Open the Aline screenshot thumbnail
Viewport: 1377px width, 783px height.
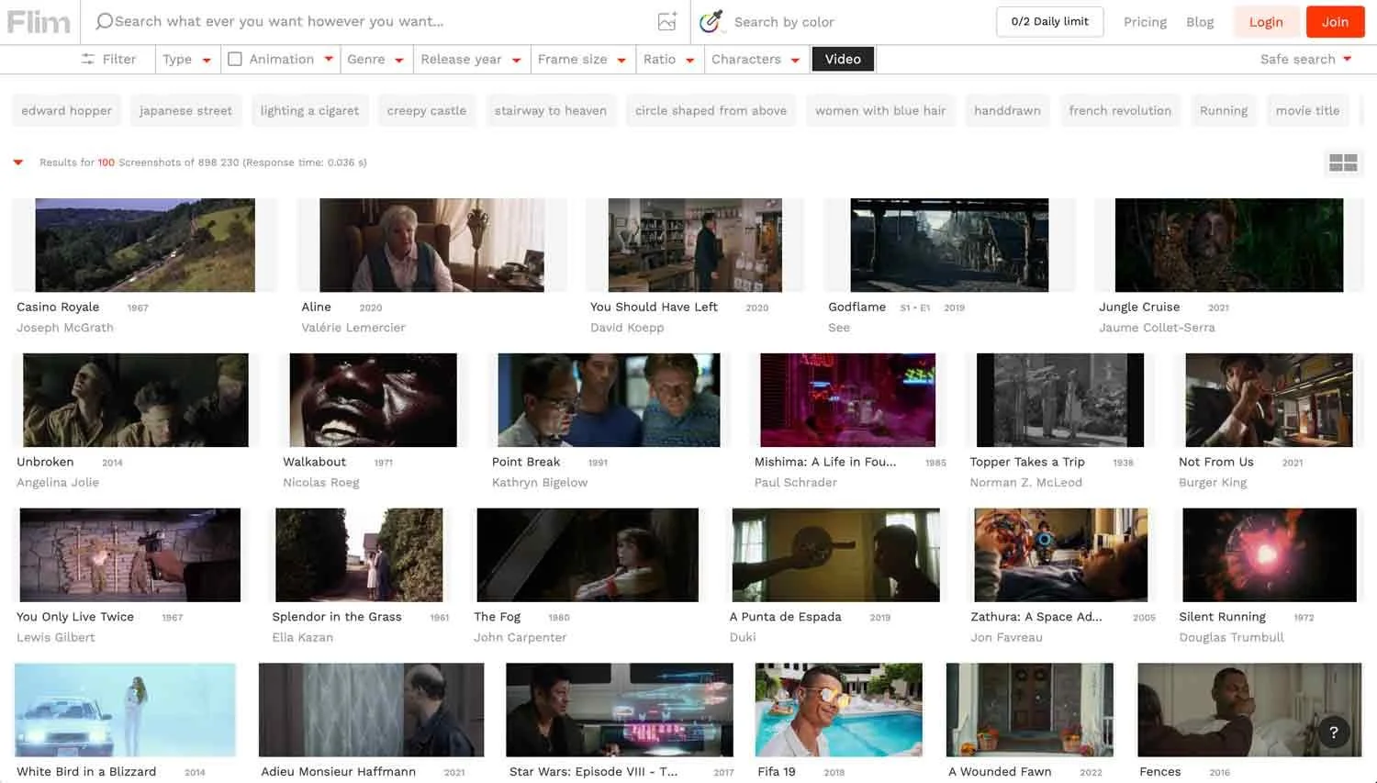(431, 245)
